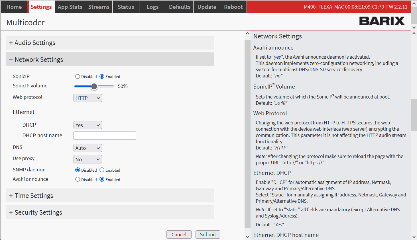Expand the Time Settings section
Viewport: 417px width, 240px height.
point(34,196)
